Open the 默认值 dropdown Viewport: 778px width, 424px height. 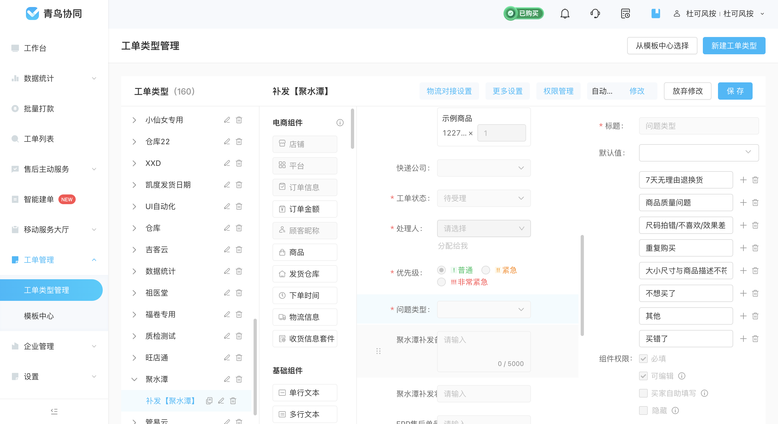pyautogui.click(x=699, y=153)
